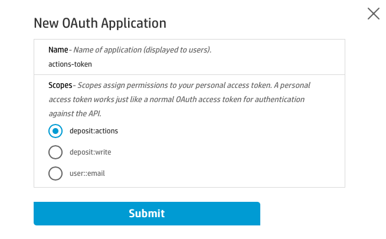Click the "deposit:actions" scope label text
Screen dimensions: 386x239
coord(94,131)
